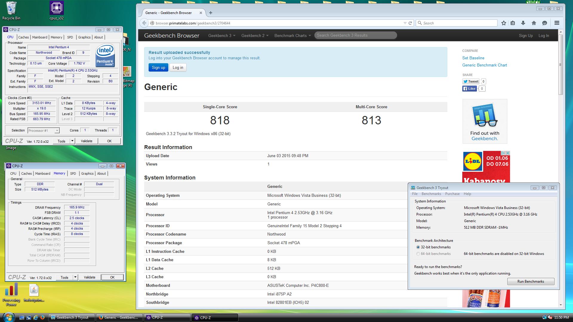Expand the Geekbench 2 navigation dropdown
The width and height of the screenshot is (573, 322).
click(x=255, y=35)
